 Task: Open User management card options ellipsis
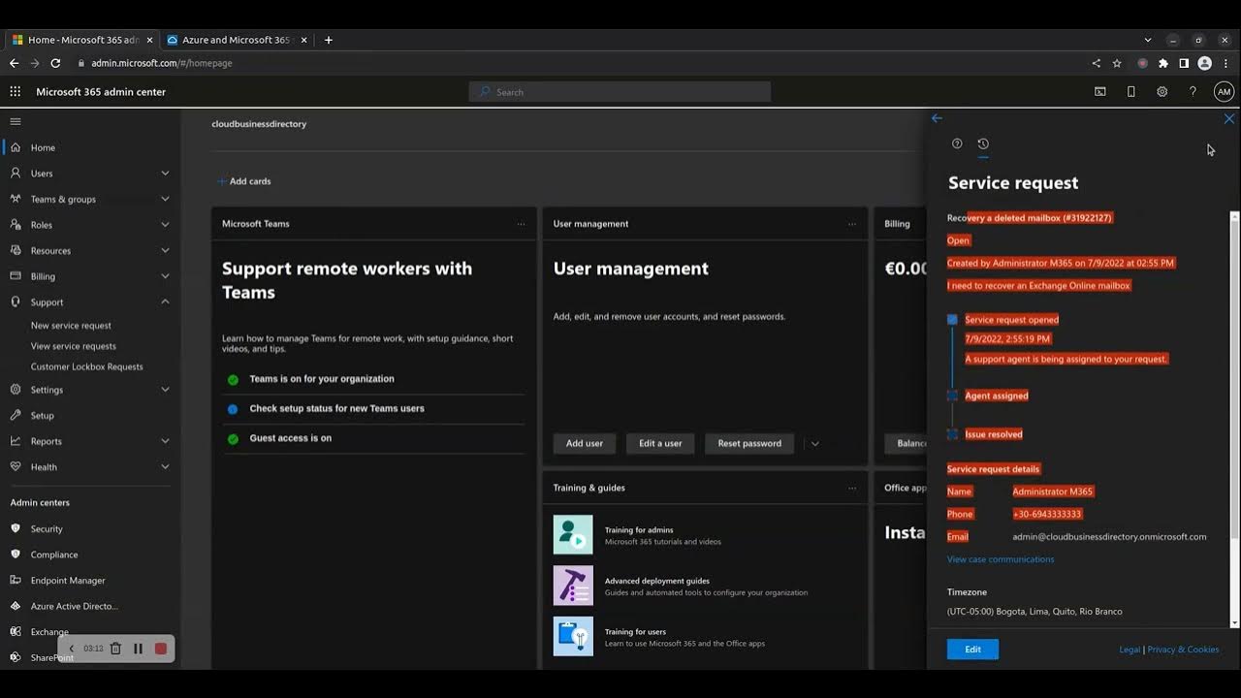click(852, 224)
